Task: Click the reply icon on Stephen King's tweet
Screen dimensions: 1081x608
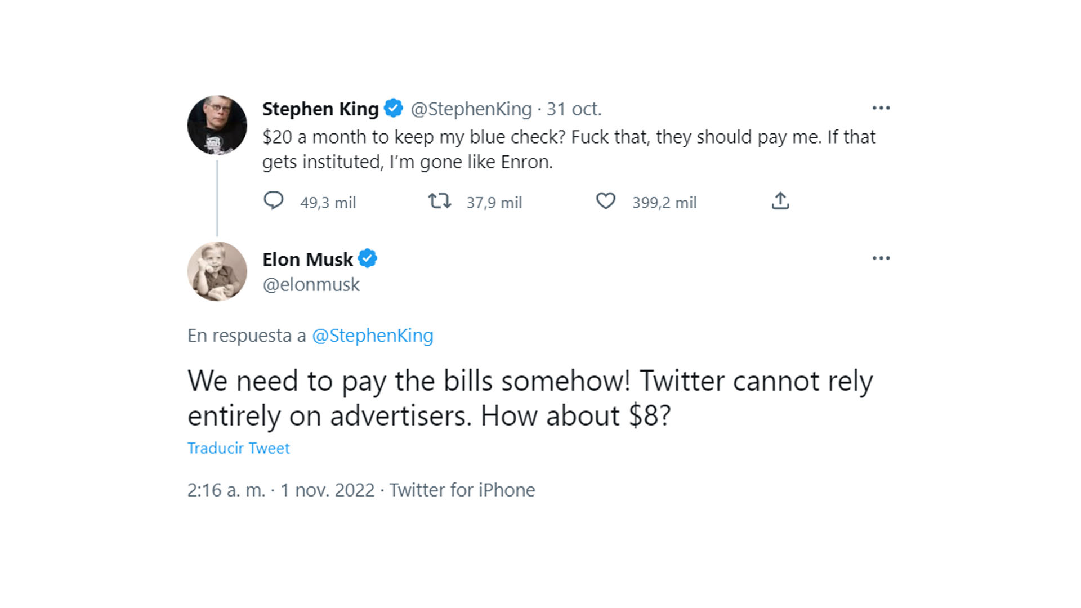Action: [274, 201]
